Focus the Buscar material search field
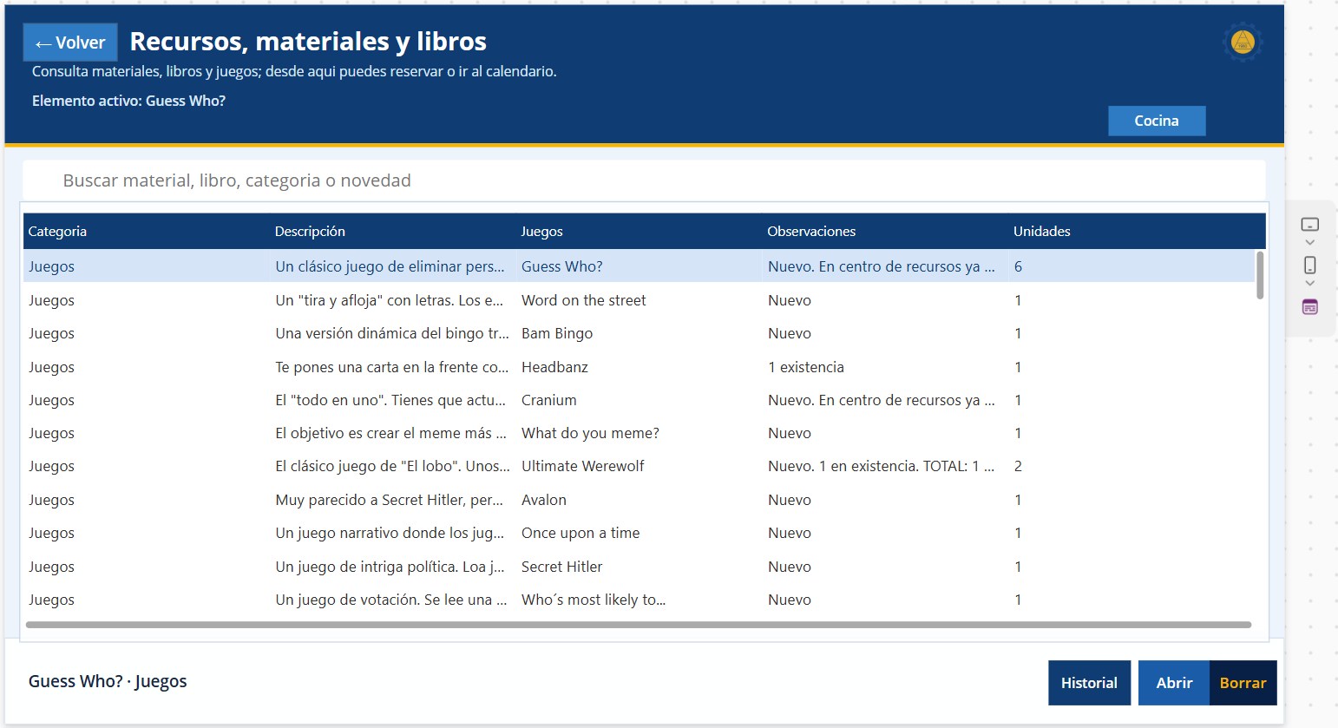The height and width of the screenshot is (728, 1338). 644,180
